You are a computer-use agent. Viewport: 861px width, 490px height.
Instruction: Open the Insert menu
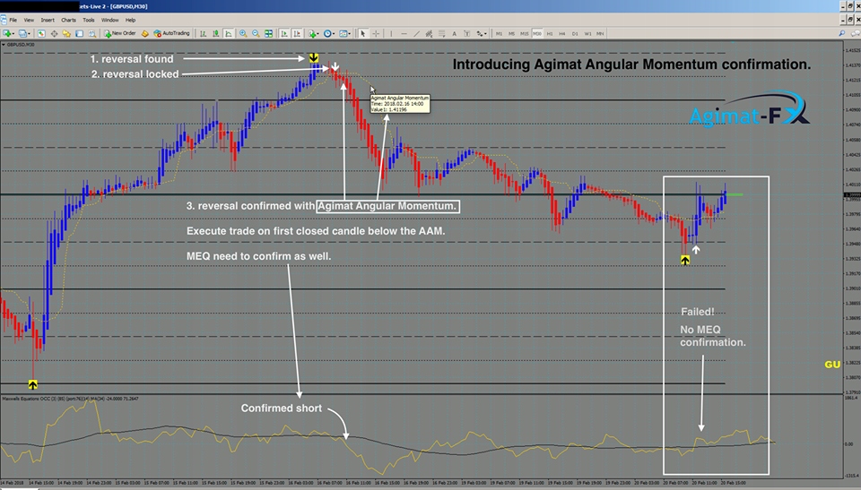pyautogui.click(x=48, y=20)
